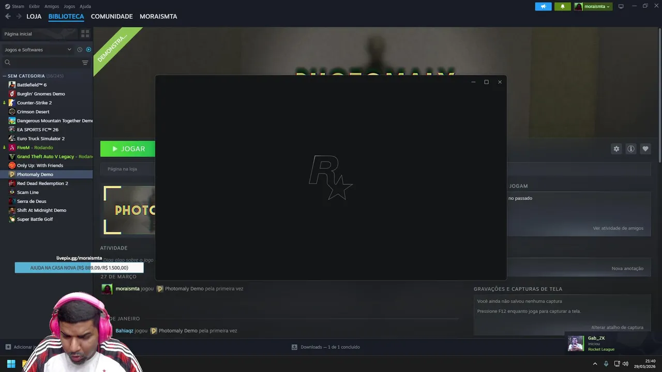This screenshot has width=662, height=372.
Task: Open the LOJA tab
Action: pos(34,17)
